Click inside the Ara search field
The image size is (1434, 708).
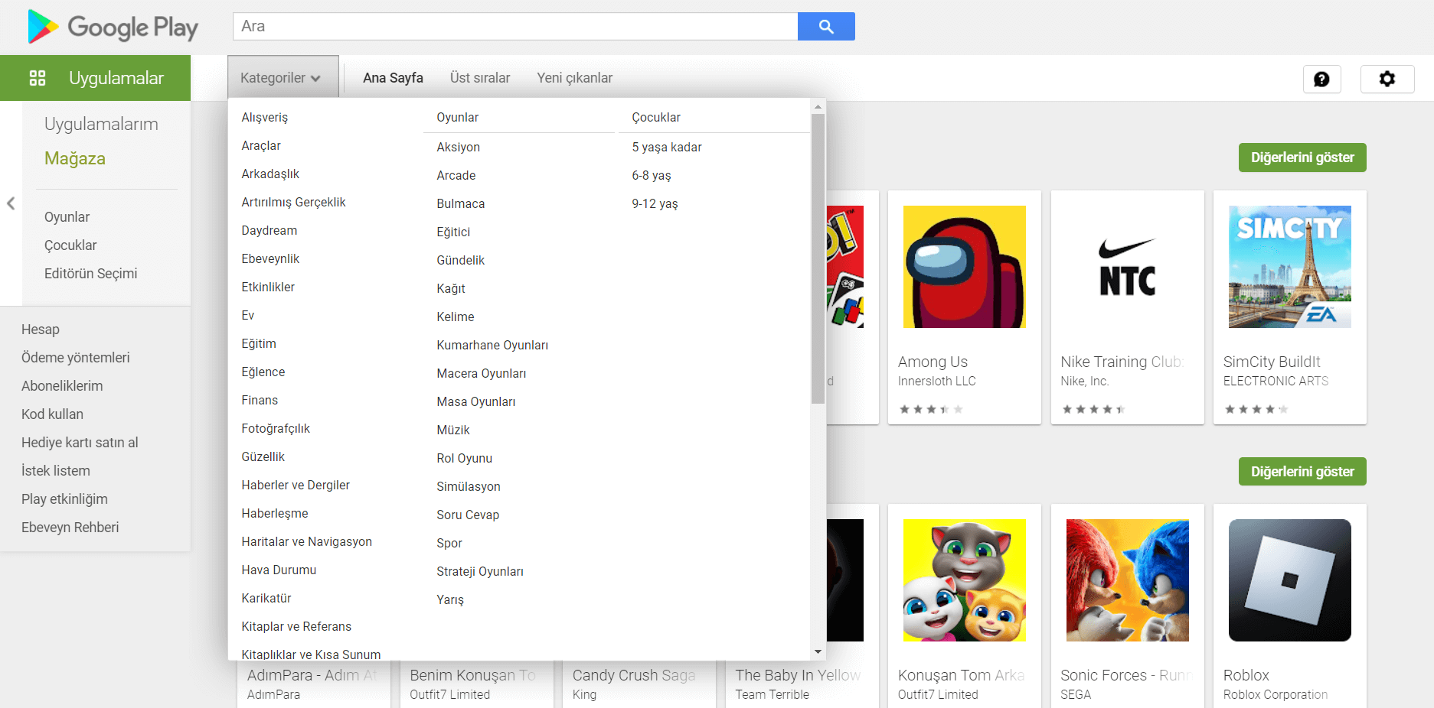tap(515, 26)
